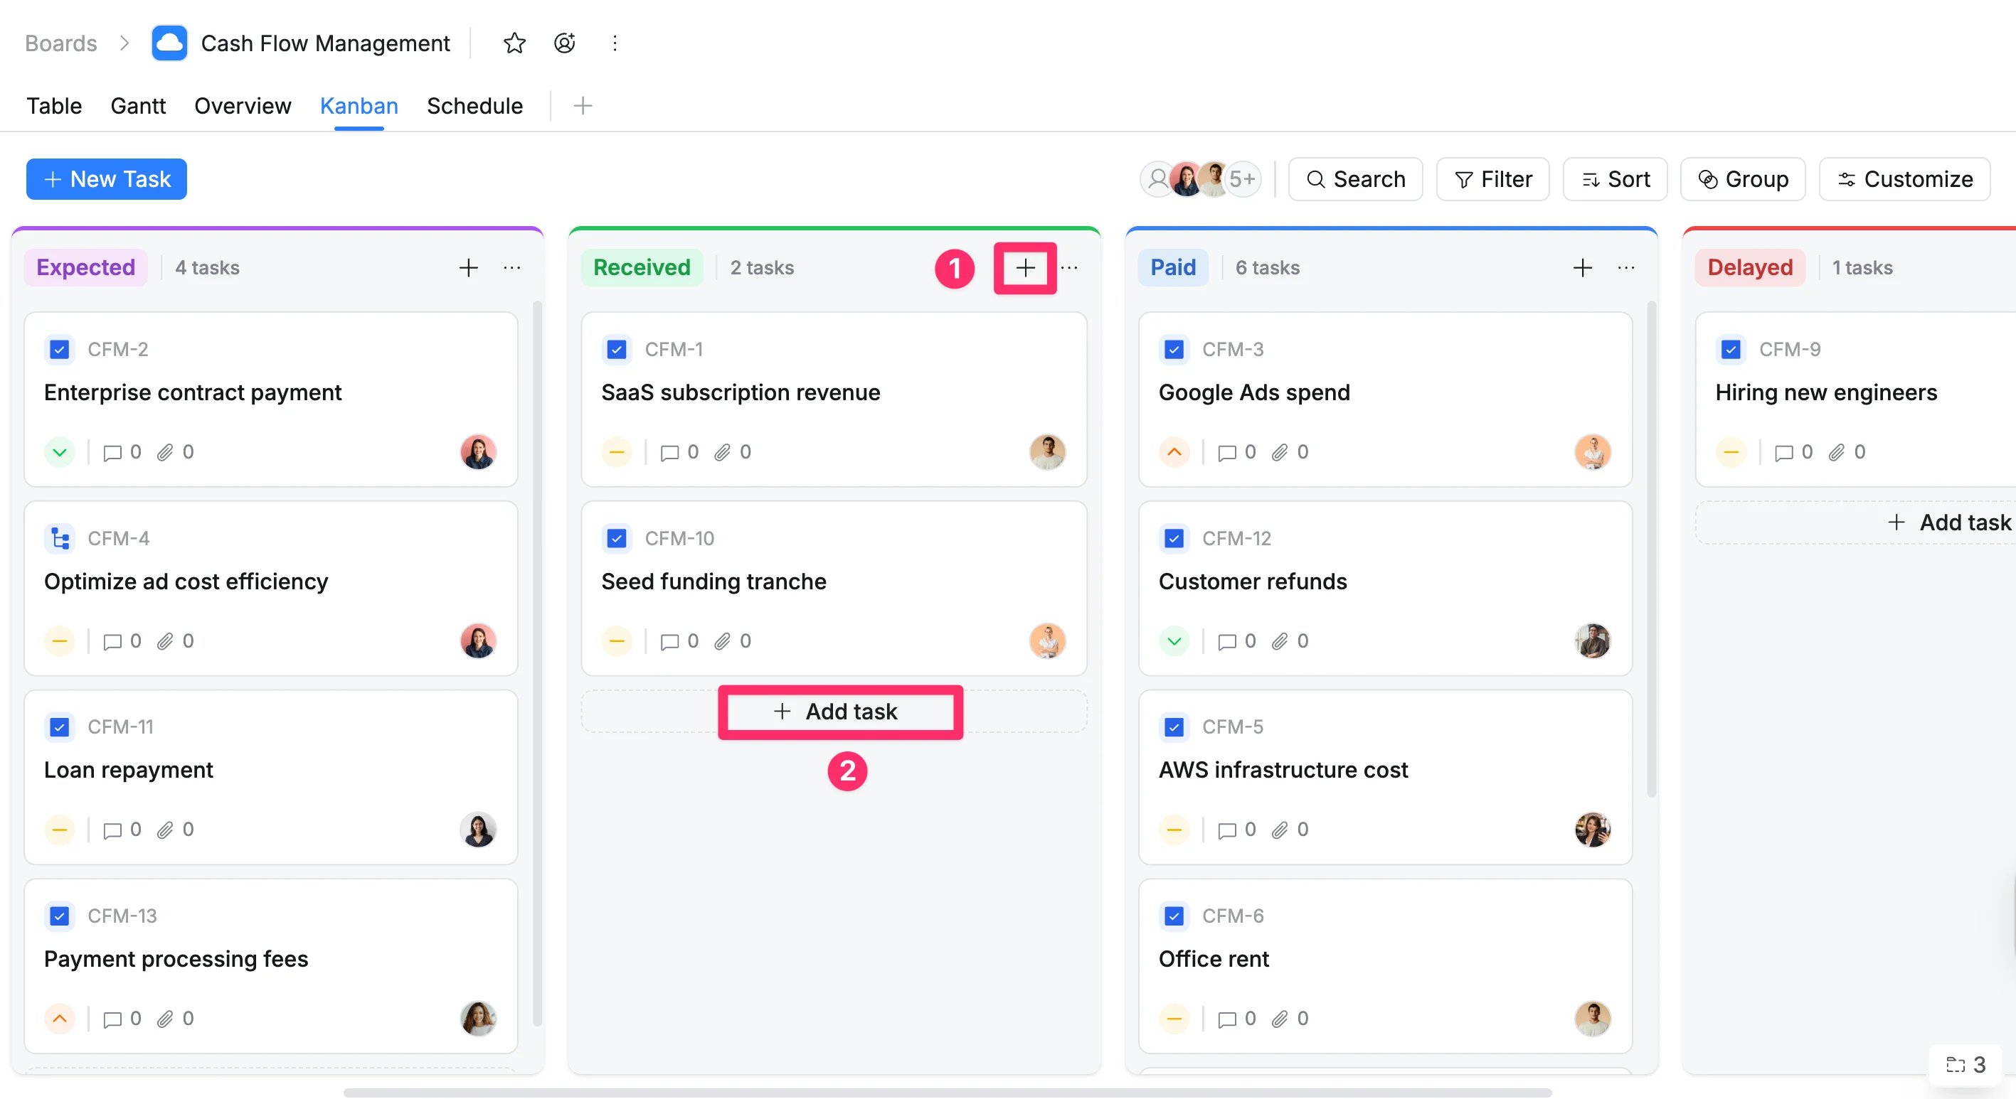Click Add task below Seed funding tranche
The image size is (2016, 1099).
pos(834,712)
